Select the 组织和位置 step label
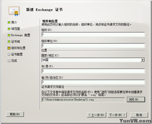The width and height of the screenshot is (152, 124). [18, 48]
